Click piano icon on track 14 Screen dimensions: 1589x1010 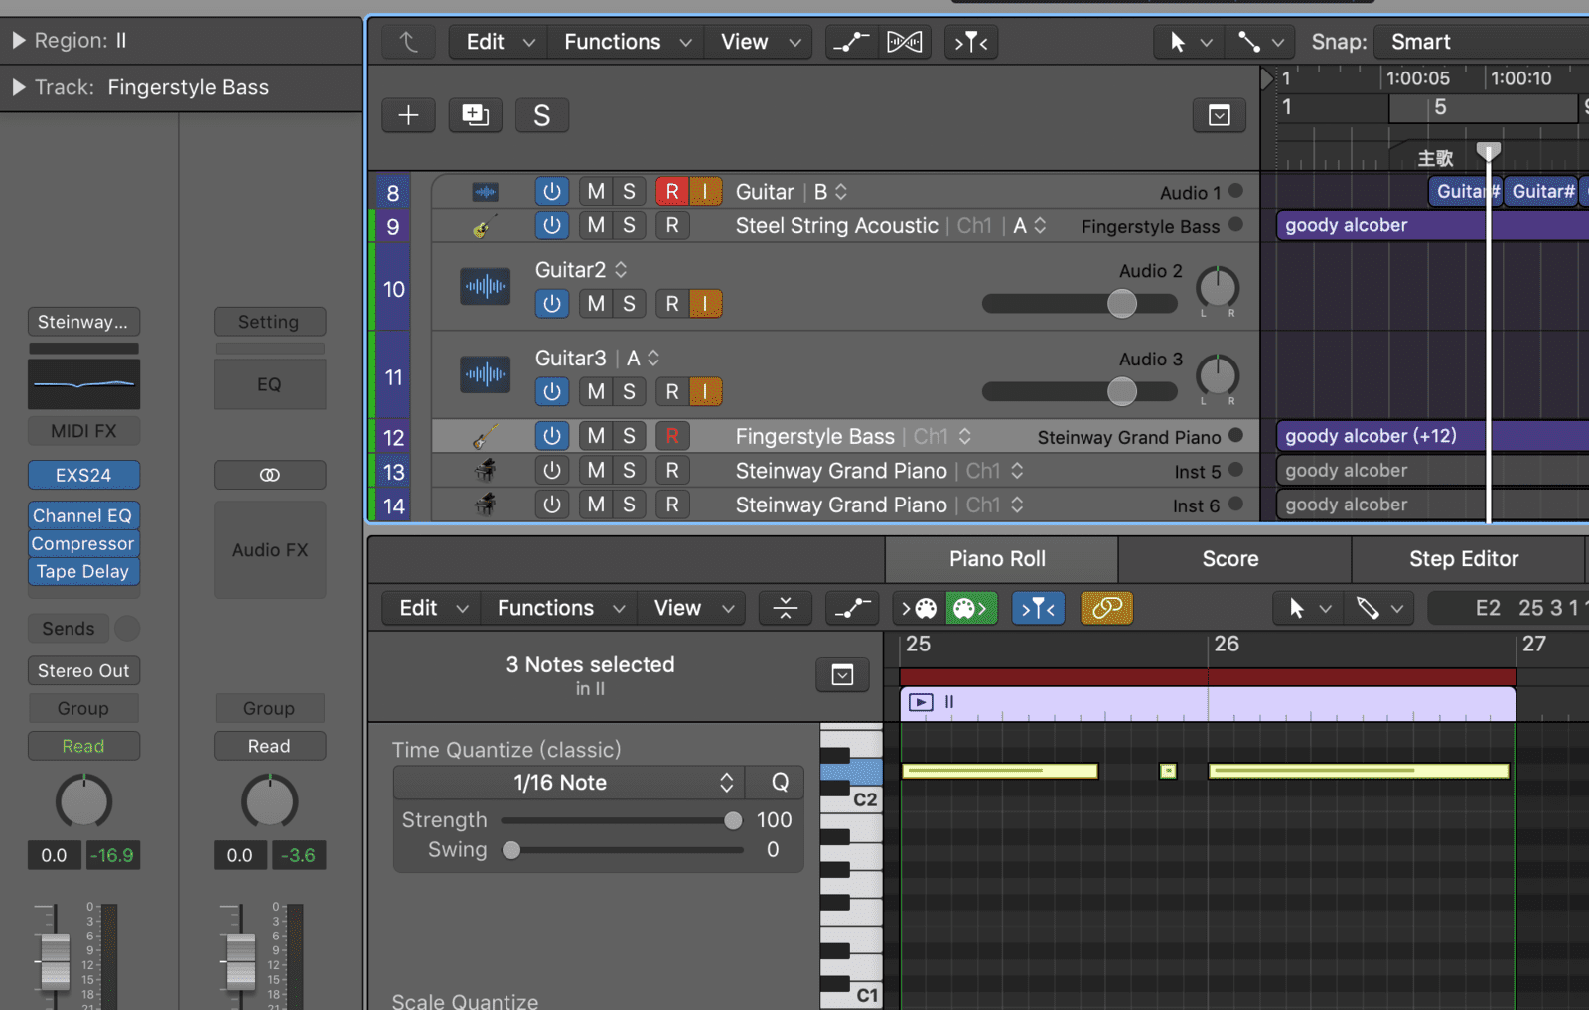485,505
